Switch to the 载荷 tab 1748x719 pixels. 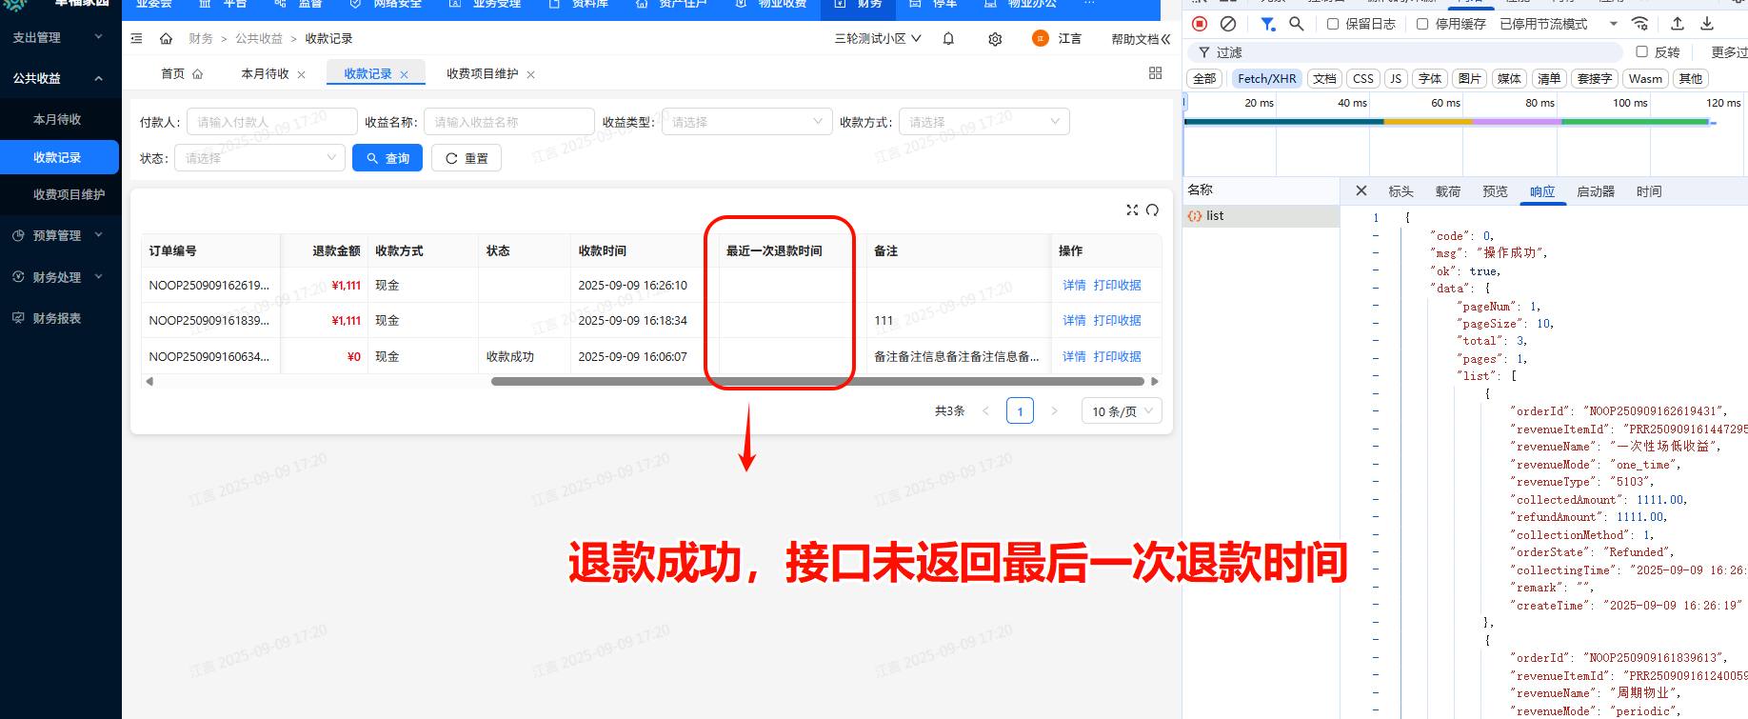[1448, 191]
